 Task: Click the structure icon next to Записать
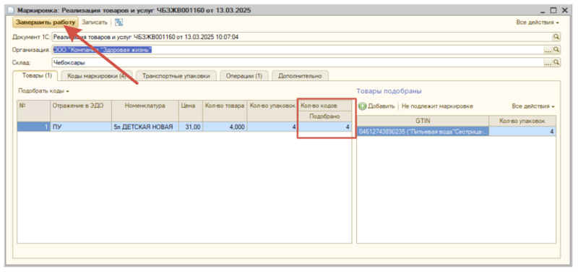pyautogui.click(x=118, y=22)
